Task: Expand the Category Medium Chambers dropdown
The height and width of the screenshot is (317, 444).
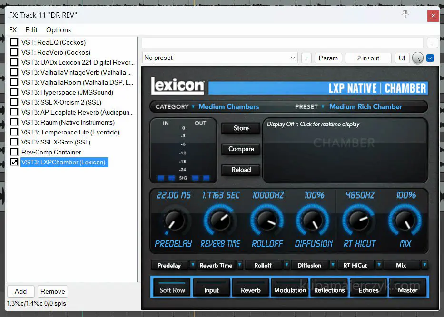Action: [x=228, y=106]
